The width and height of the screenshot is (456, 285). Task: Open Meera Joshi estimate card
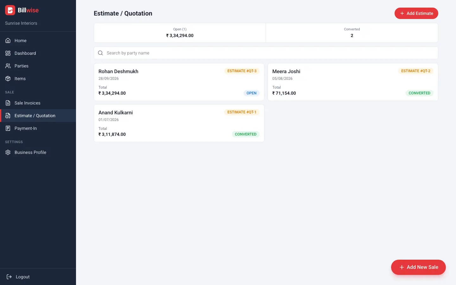pos(353,82)
